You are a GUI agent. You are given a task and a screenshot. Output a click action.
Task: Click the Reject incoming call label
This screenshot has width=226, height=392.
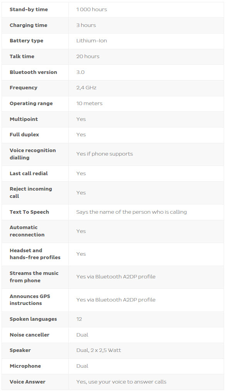tap(31, 193)
